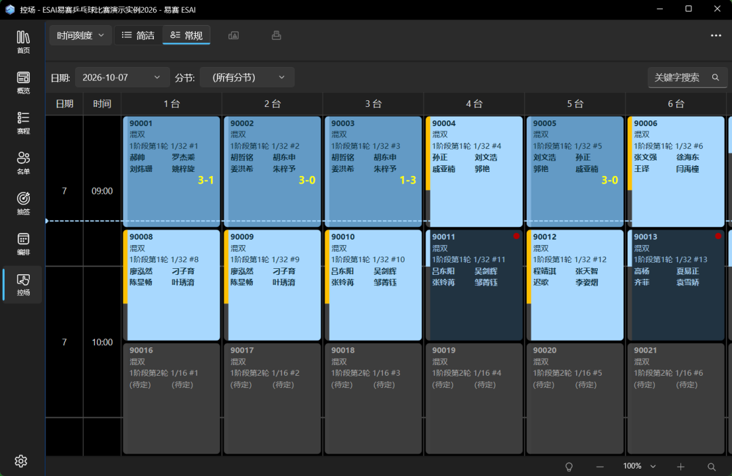Viewport: 732px width, 476px height.
Task: Zoom out with the minus button
Action: pyautogui.click(x=600, y=467)
